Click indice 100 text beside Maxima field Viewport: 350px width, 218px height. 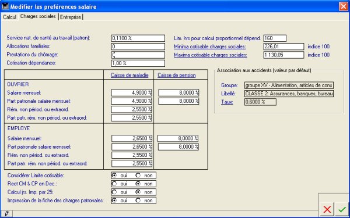(x=318, y=55)
